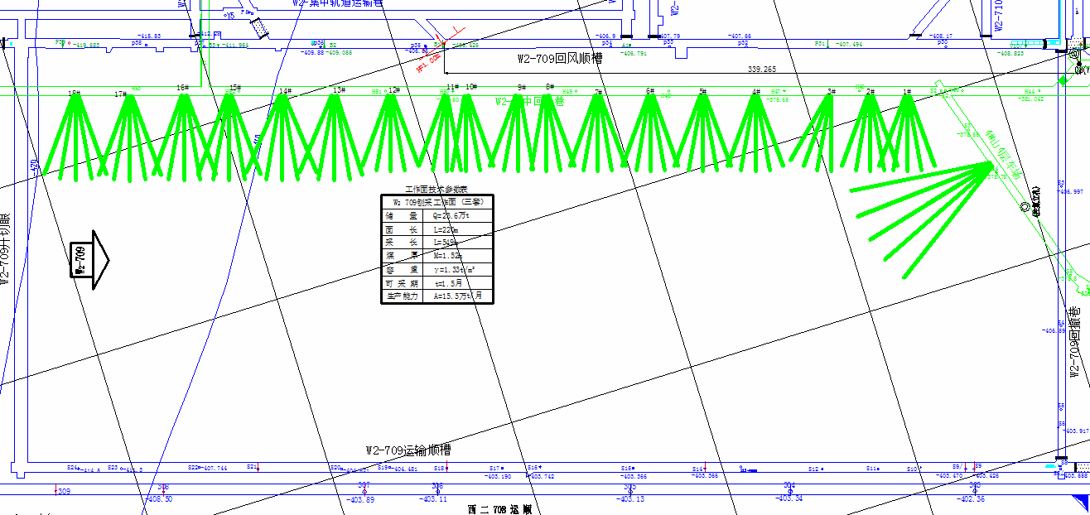Click the 7# drill site label

(x=598, y=92)
